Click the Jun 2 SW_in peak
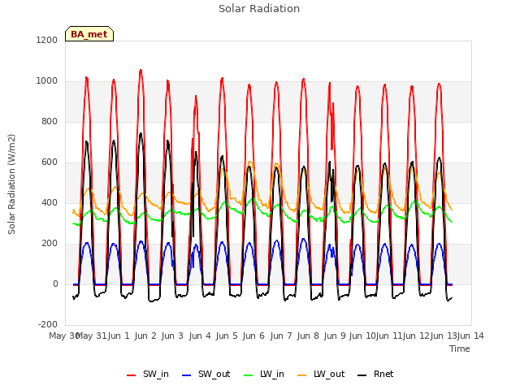 point(141,70)
